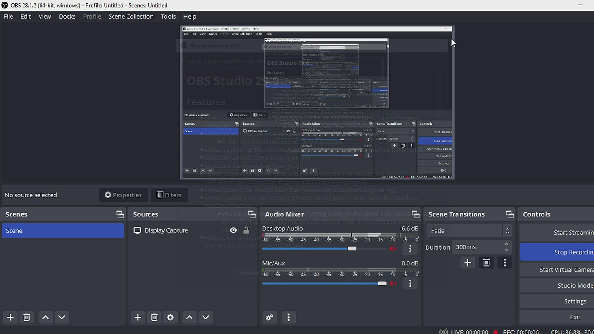594x334 pixels.
Task: Open advanced audio properties gears icon
Action: [x=269, y=317]
